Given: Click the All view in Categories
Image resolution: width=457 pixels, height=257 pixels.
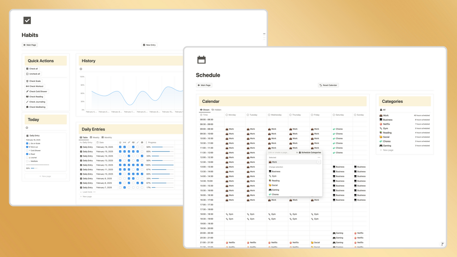Looking at the screenshot, I should [x=383, y=110].
